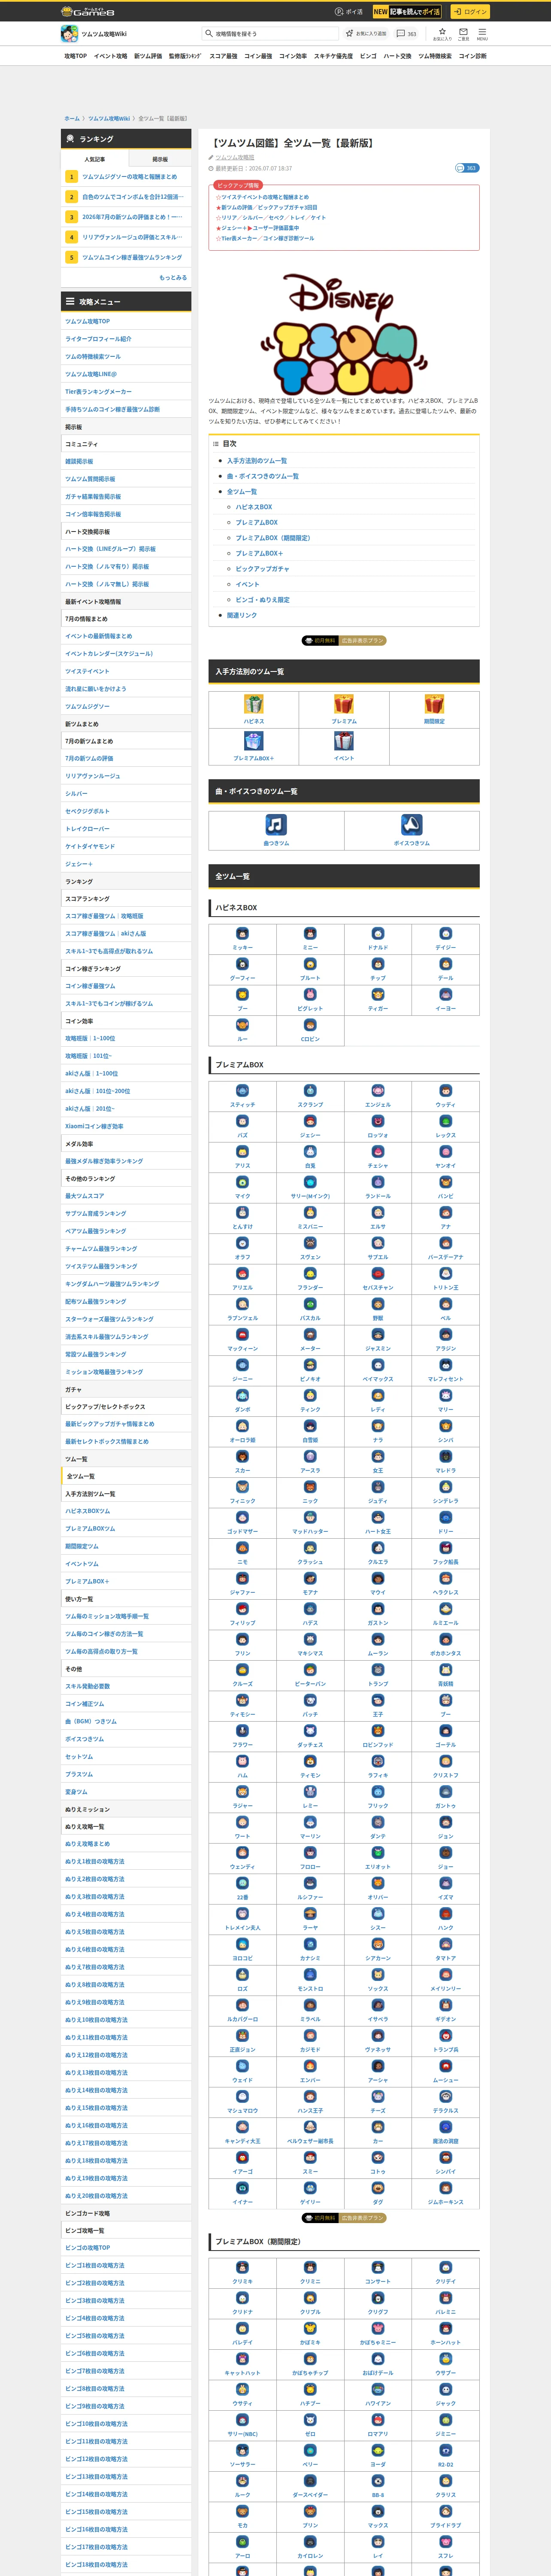Open スコア最強 in the top navigation
The image size is (551, 2576).
223,56
